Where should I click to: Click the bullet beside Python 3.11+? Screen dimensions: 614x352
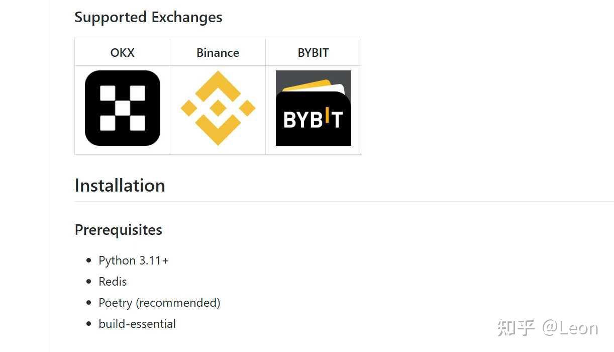pos(89,260)
